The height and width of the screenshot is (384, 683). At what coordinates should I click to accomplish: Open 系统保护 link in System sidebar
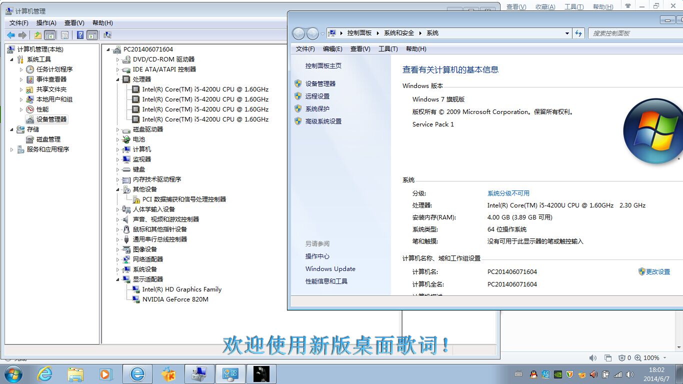[x=317, y=108]
